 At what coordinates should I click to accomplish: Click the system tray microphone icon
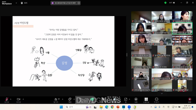159,107
